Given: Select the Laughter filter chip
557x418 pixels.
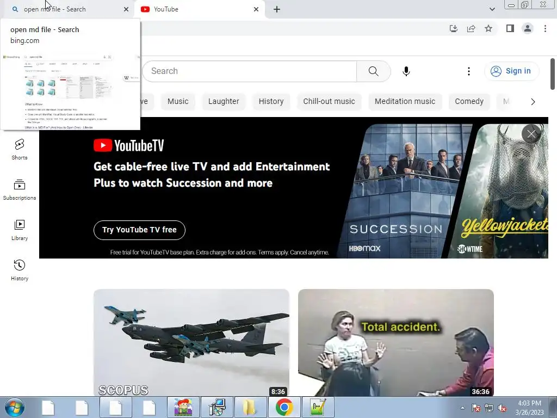Looking at the screenshot, I should [x=224, y=101].
